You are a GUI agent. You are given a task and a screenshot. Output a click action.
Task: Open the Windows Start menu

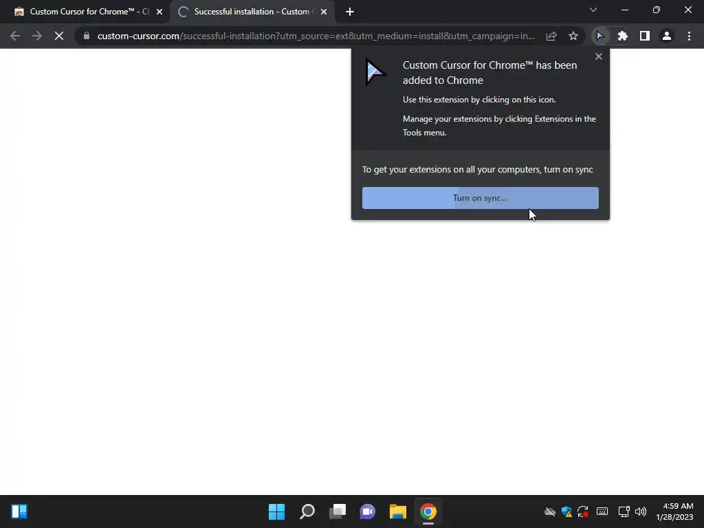276,511
